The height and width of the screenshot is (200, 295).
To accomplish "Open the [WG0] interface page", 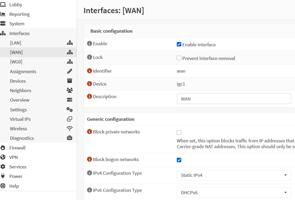I will click(x=16, y=62).
